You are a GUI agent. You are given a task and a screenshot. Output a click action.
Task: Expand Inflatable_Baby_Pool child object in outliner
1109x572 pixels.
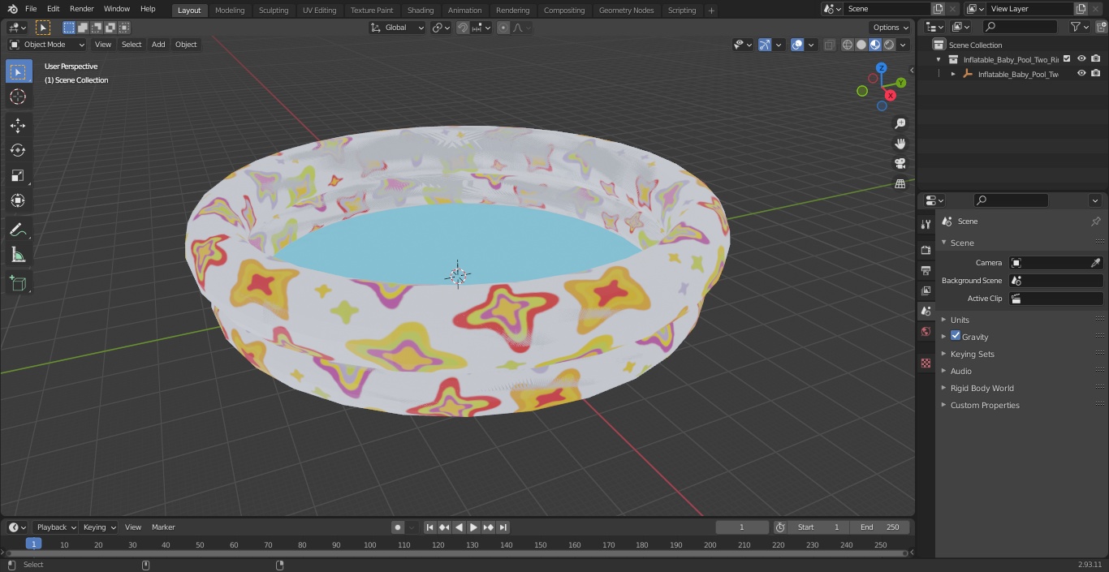(x=953, y=74)
